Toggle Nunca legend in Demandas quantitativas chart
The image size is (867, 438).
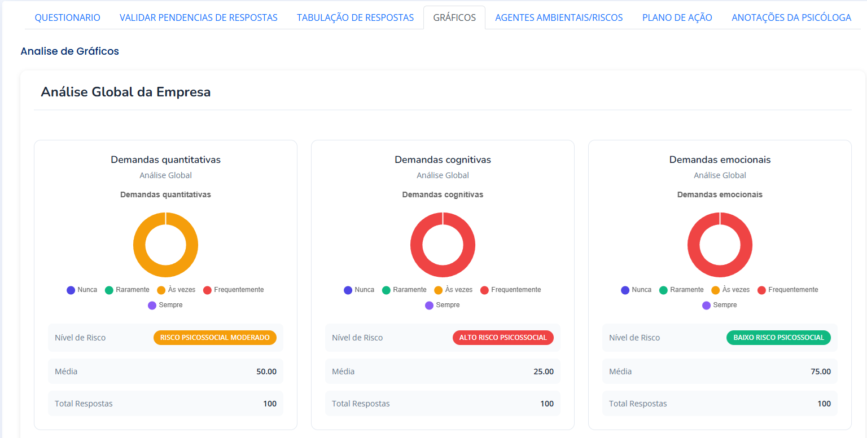pyautogui.click(x=82, y=290)
